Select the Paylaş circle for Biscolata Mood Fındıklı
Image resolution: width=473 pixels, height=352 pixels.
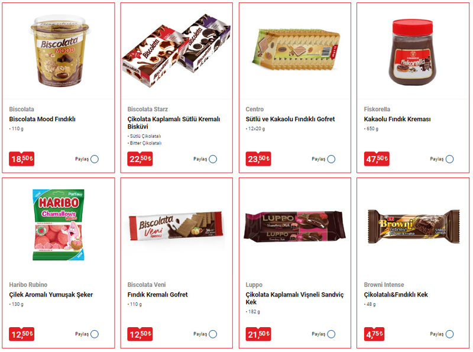[x=95, y=159]
